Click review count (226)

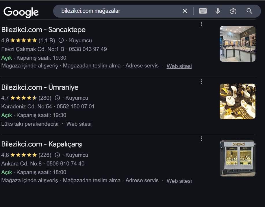45,155
